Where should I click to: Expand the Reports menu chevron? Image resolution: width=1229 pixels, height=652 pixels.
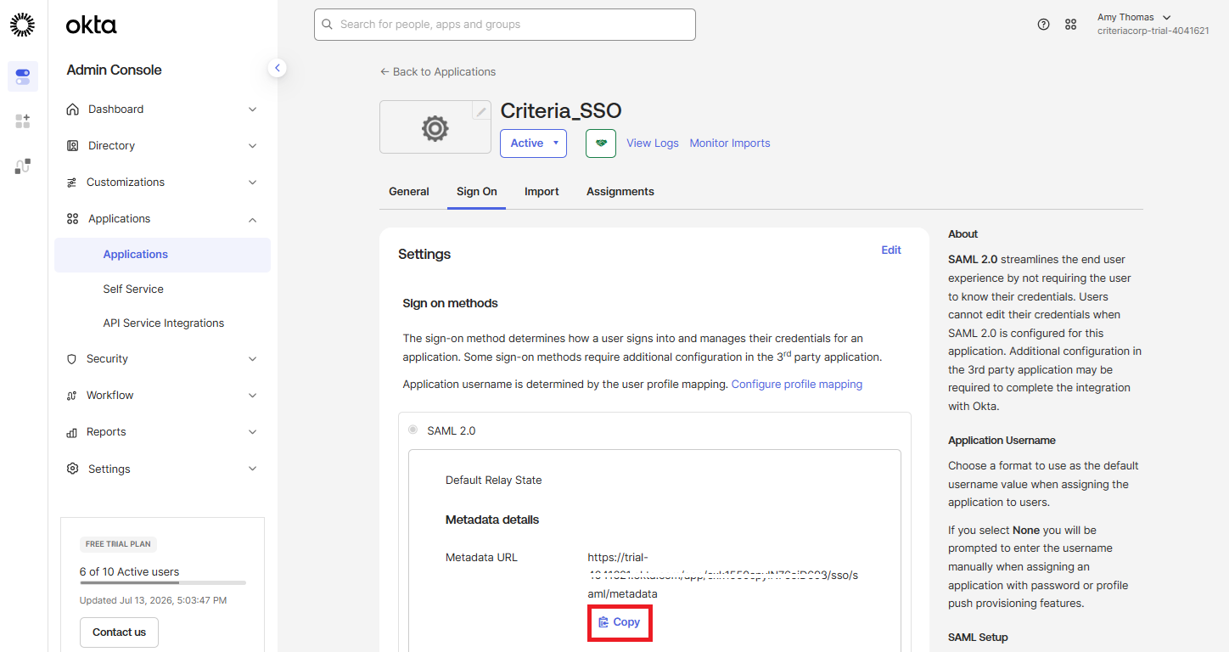point(252,432)
